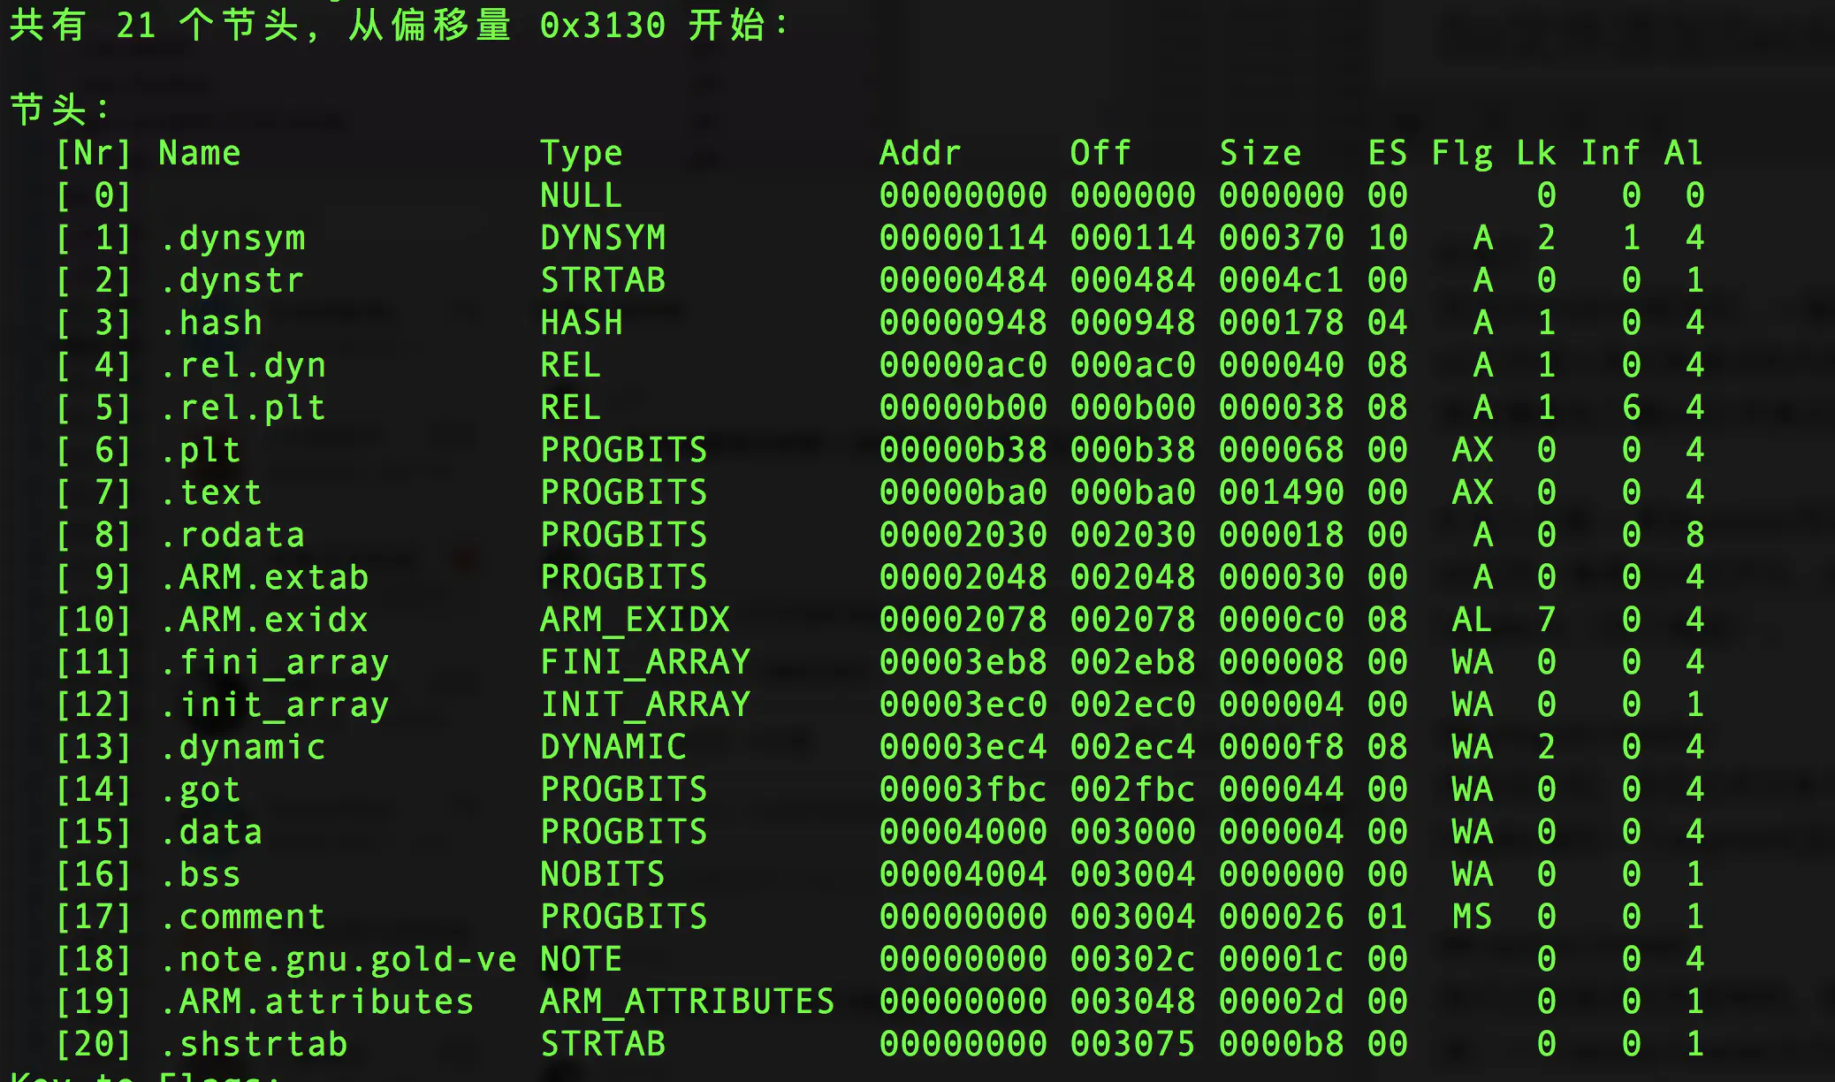1835x1082 pixels.
Task: Click the Name column header
Action: pyautogui.click(x=200, y=153)
